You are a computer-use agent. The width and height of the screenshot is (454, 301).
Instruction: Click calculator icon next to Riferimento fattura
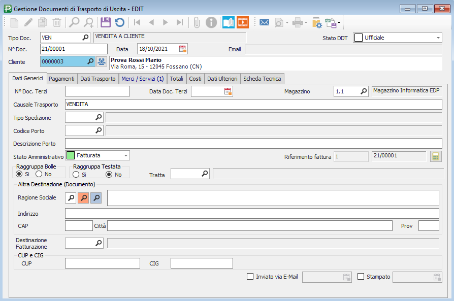[x=435, y=156]
